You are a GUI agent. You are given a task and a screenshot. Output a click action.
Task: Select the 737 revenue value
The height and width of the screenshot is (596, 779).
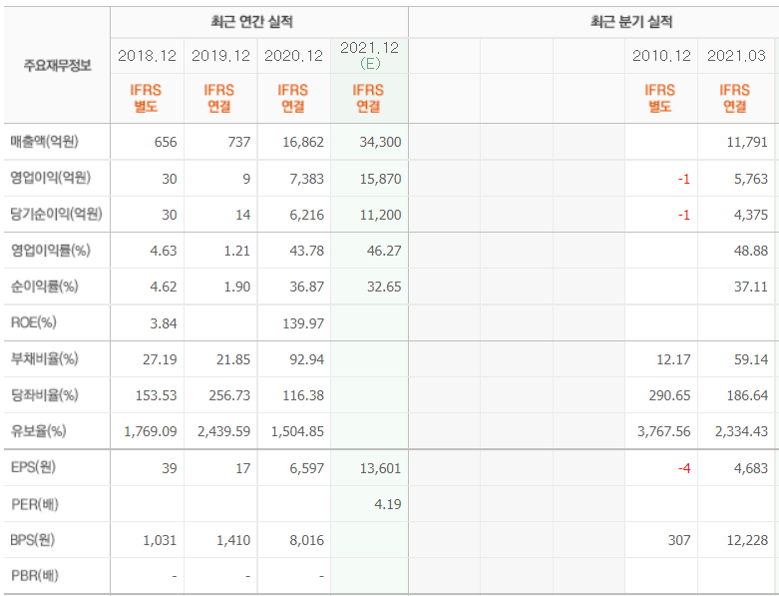click(239, 142)
